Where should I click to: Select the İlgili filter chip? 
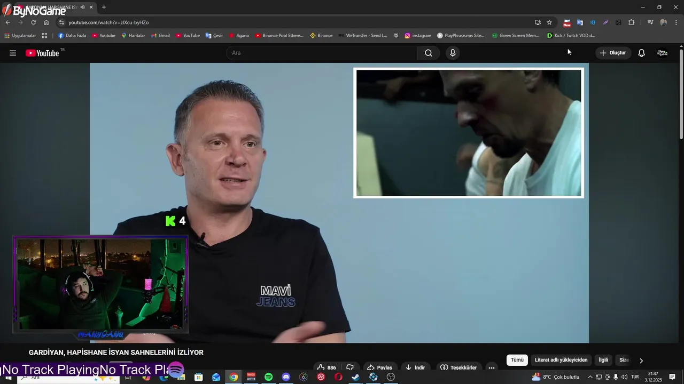[x=603, y=360]
